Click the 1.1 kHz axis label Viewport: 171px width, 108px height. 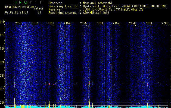[2, 35]
